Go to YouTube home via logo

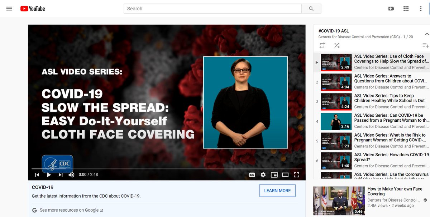tap(33, 9)
